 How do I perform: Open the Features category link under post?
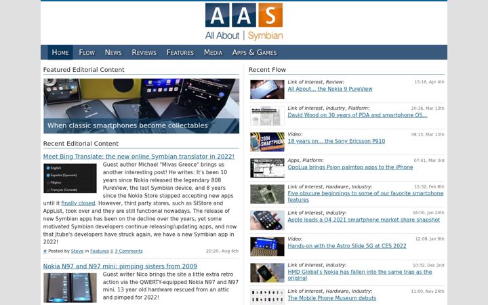click(x=100, y=251)
